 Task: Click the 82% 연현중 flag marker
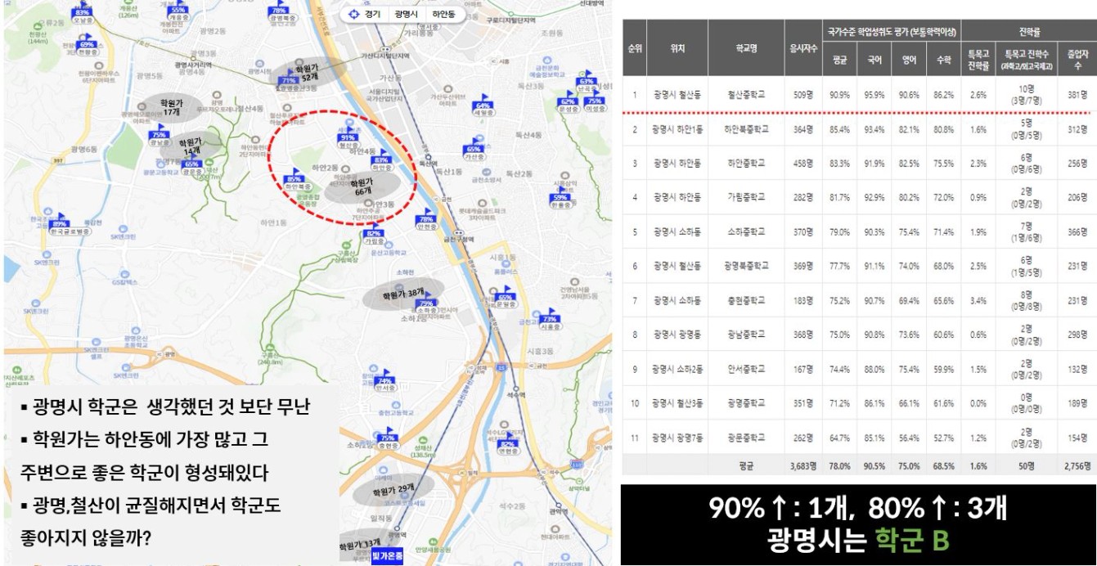(508, 445)
